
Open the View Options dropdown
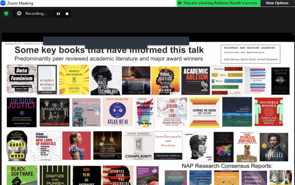277,3
